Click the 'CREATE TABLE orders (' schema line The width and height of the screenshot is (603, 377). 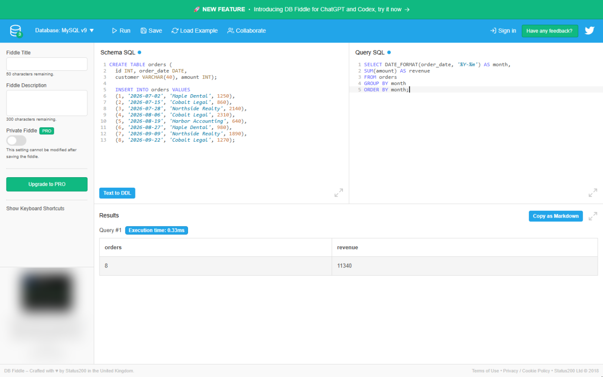pyautogui.click(x=141, y=65)
